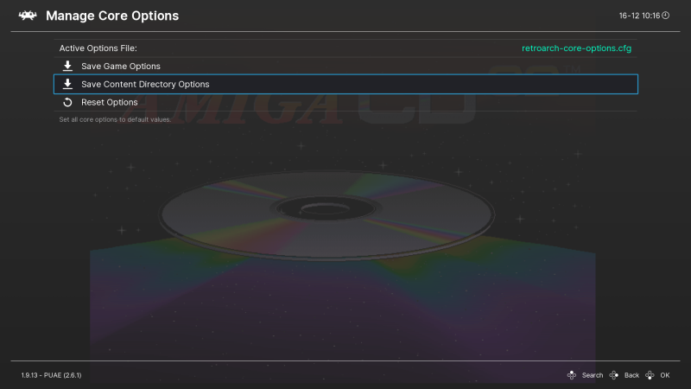
Task: Click the Back button label
Action: [631, 375]
